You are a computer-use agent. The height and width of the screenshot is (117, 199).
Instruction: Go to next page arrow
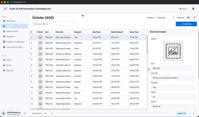[189, 113]
